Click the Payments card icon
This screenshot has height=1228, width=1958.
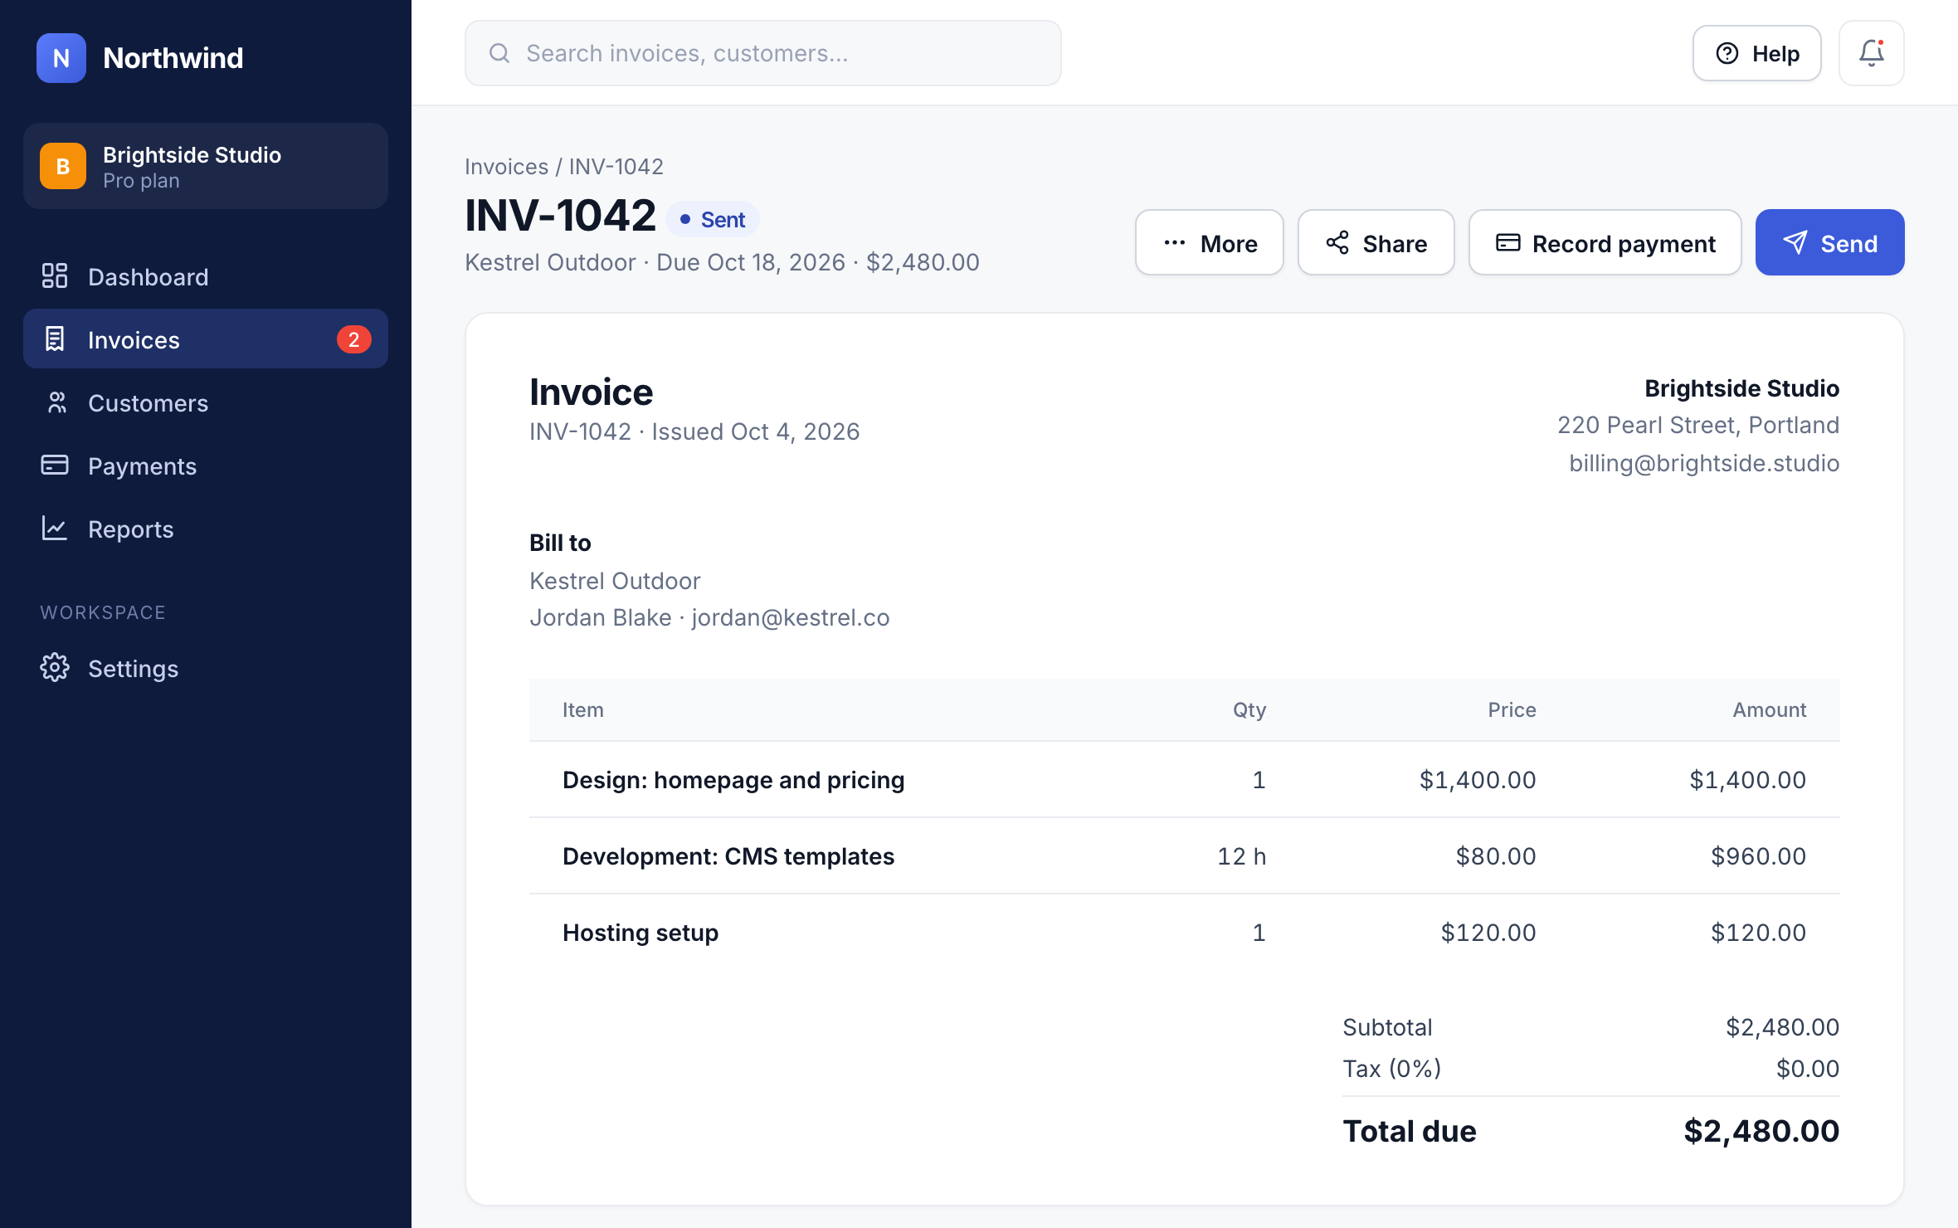pos(55,465)
